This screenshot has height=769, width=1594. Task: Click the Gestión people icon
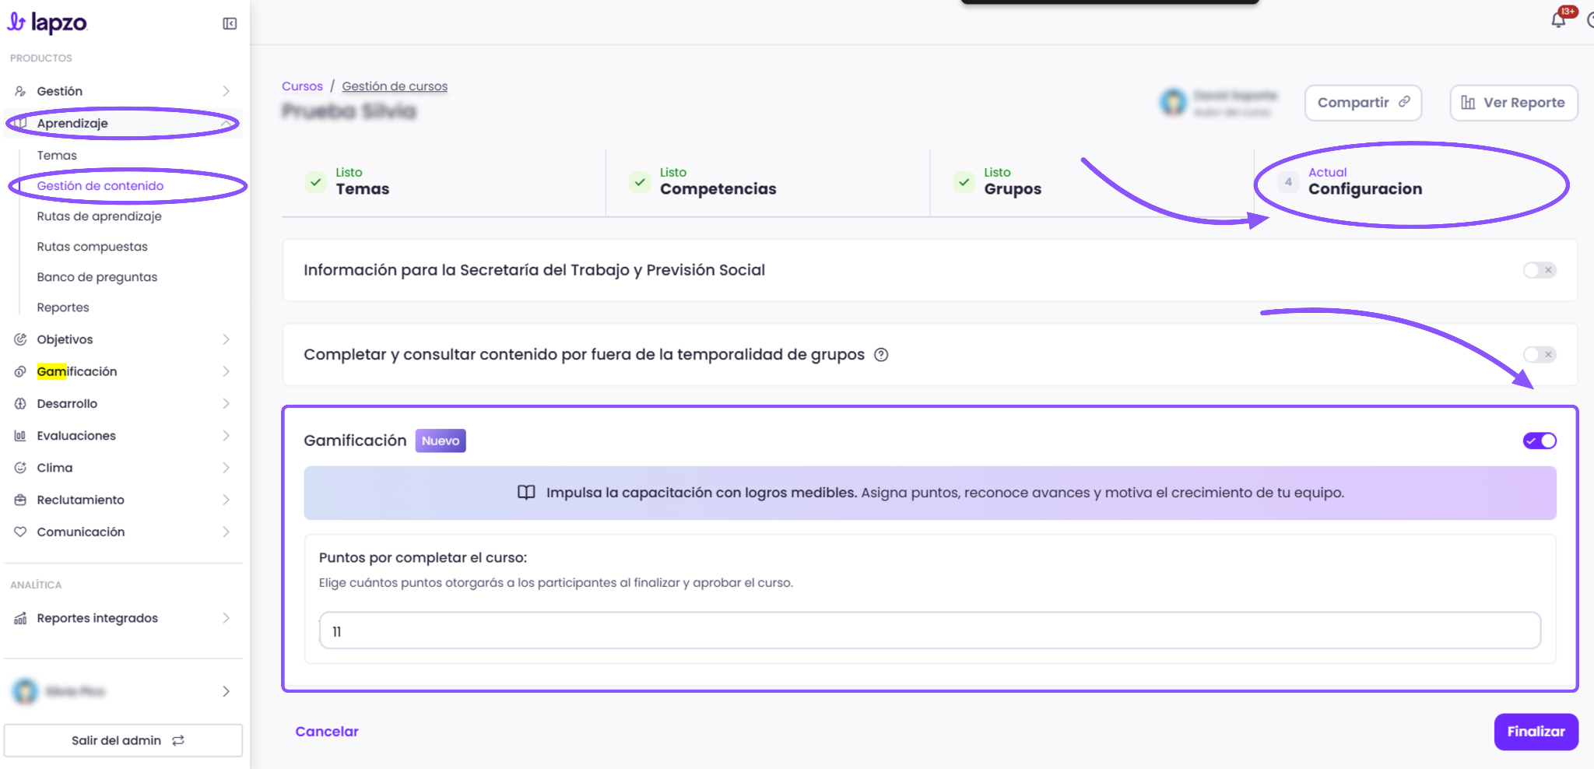(20, 91)
